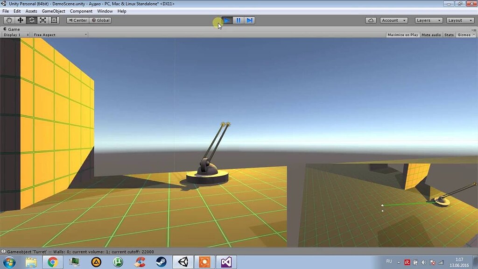Switch pivot mode via Center button
The width and height of the screenshot is (478, 269).
(77, 20)
